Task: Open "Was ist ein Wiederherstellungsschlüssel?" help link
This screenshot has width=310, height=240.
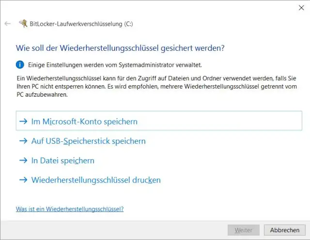Action: [70, 209]
